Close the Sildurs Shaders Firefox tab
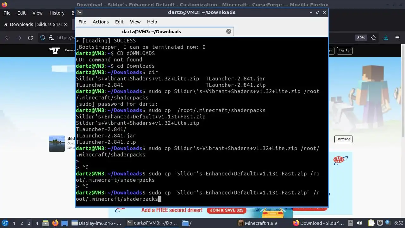The height and width of the screenshot is (228, 405). (65, 24)
